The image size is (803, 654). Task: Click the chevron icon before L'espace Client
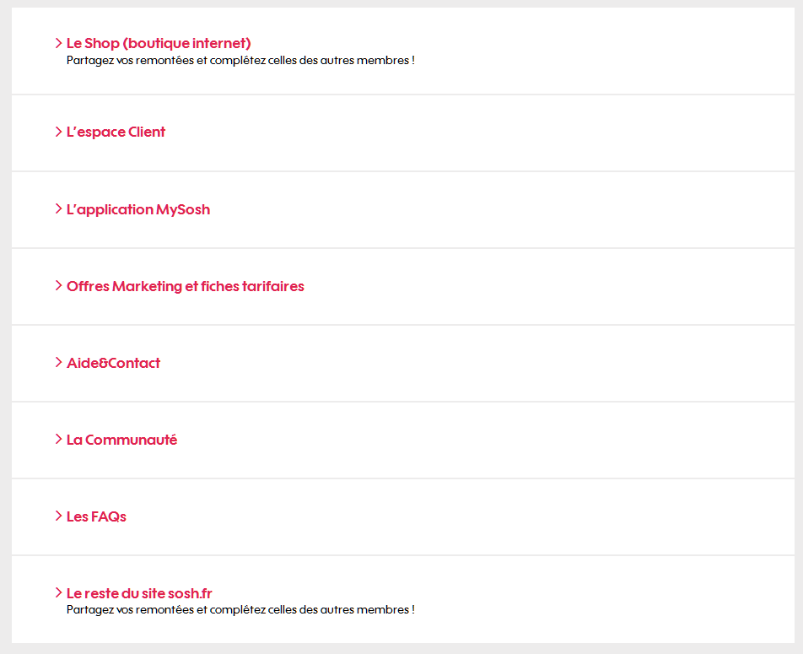(58, 132)
